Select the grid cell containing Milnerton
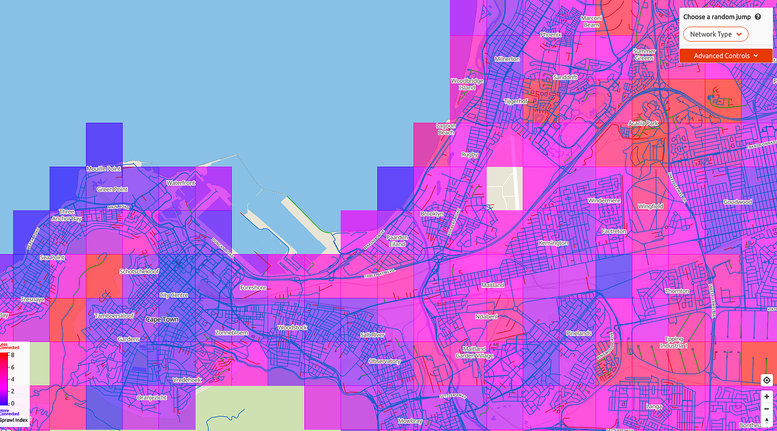This screenshot has height=431, width=777. [505, 58]
